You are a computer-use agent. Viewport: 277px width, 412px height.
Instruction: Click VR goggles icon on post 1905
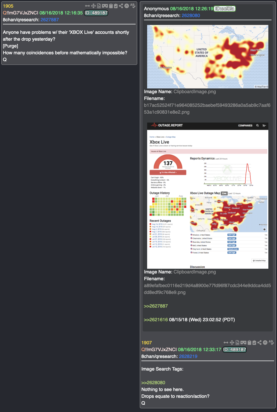point(105,6)
